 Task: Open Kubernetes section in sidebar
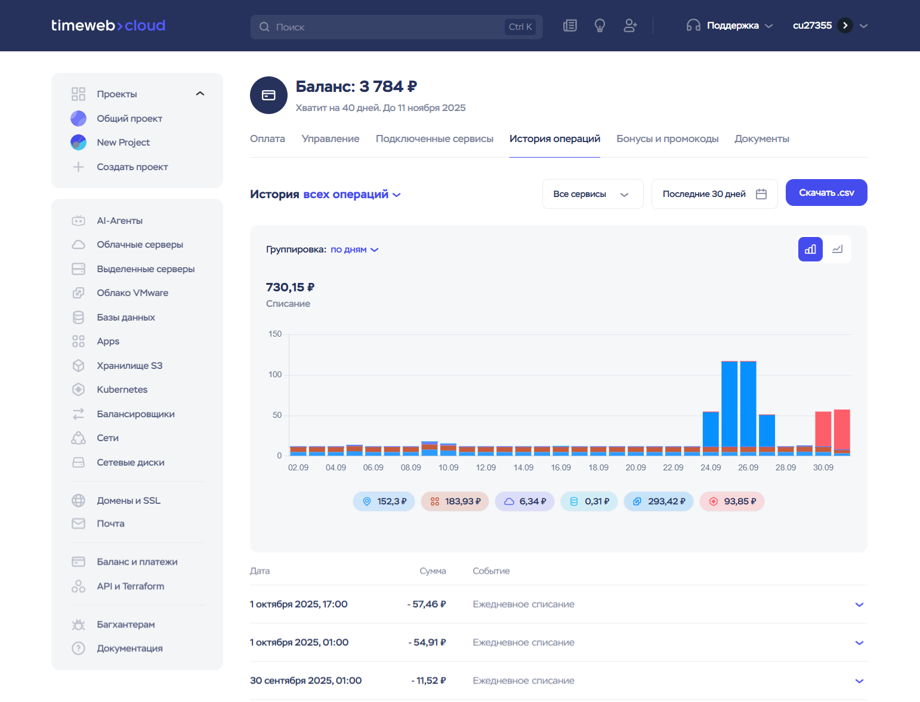pos(122,390)
